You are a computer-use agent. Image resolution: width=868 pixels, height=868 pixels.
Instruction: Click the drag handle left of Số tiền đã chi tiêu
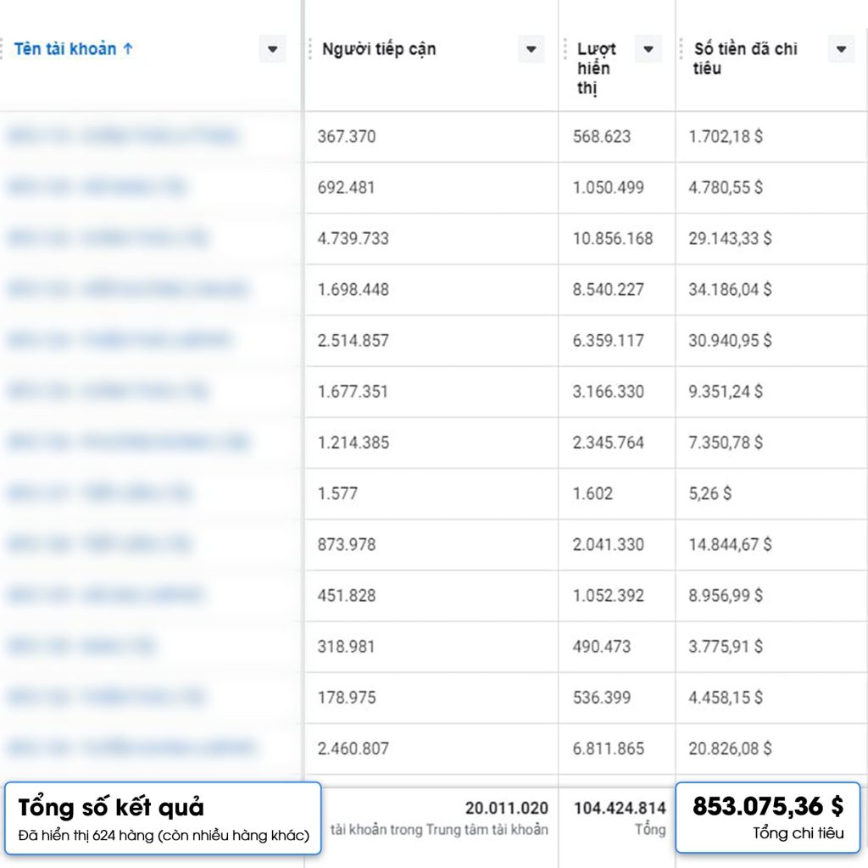[684, 49]
